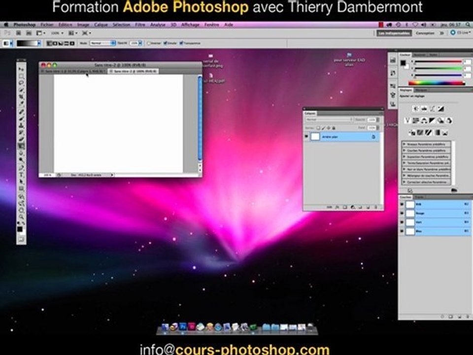Click the foreground color swatch in Couleur panel
473x355 pixels.
coord(403,63)
